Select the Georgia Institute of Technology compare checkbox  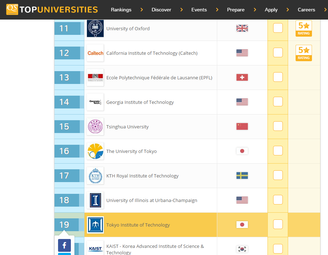[278, 102]
